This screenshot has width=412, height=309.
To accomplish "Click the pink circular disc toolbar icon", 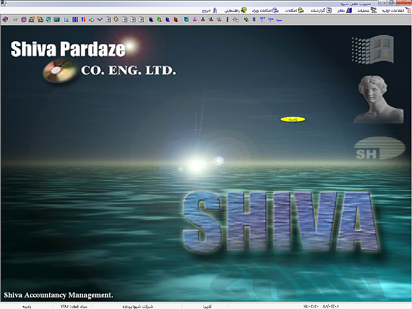I will point(24,20).
